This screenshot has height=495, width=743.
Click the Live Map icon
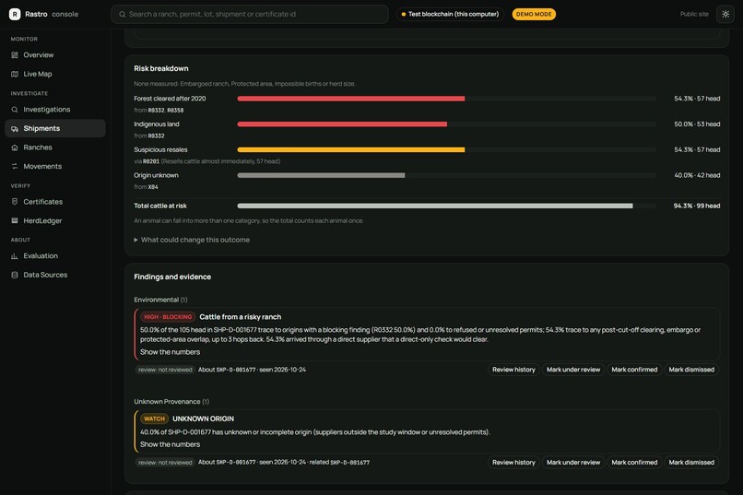coord(15,74)
